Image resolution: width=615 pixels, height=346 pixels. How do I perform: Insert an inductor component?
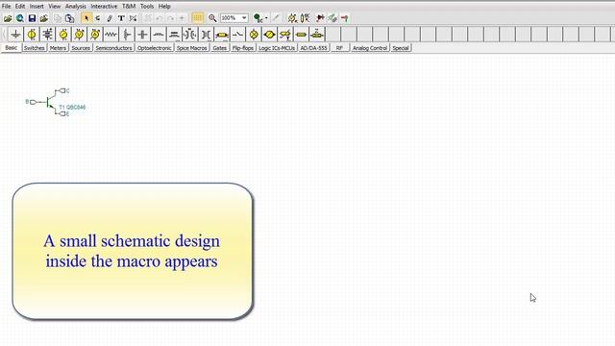(x=159, y=35)
